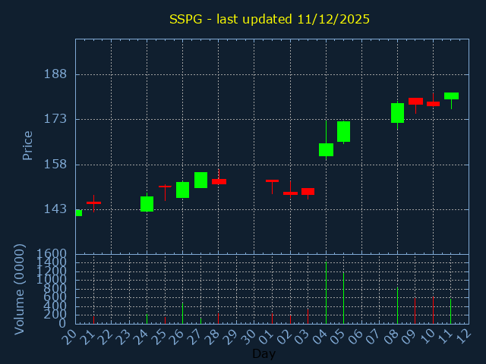Select the green candlestick on day 04
This screenshot has height=364, width=486.
click(326, 149)
